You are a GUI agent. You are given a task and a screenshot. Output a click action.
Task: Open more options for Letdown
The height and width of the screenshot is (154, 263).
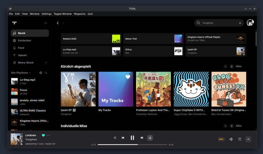[48, 135]
